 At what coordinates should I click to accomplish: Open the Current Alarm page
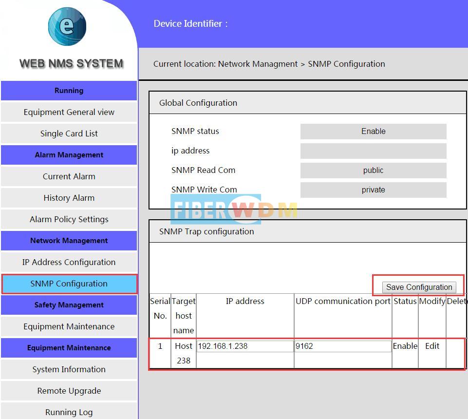(69, 176)
